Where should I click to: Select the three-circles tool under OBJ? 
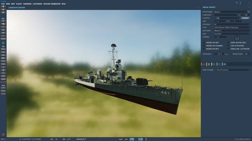3,76
